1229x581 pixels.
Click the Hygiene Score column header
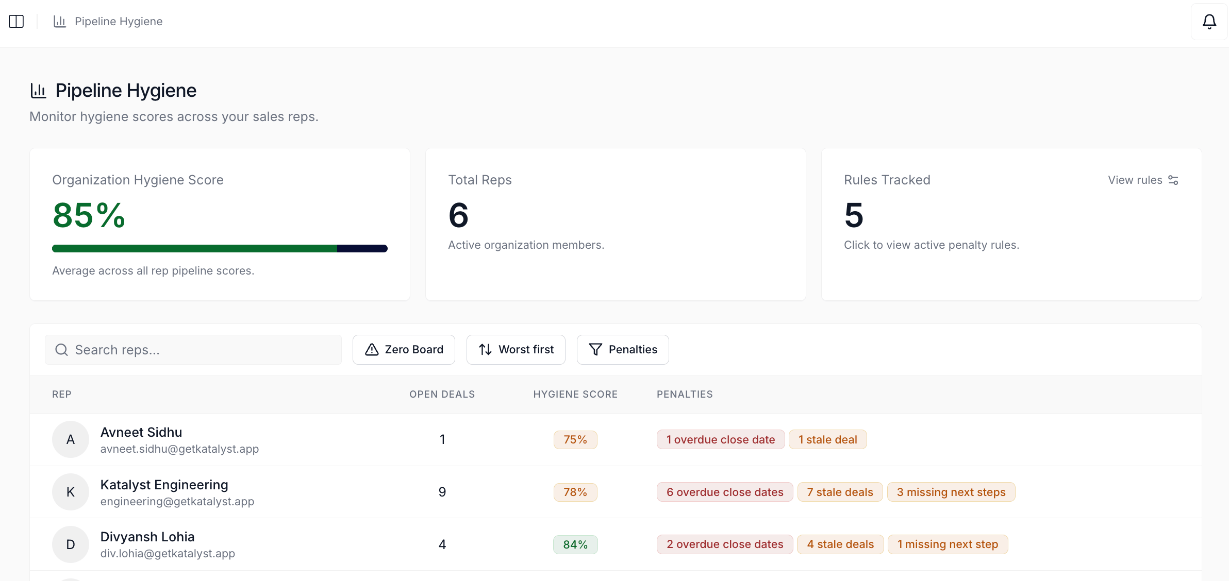pyautogui.click(x=575, y=394)
